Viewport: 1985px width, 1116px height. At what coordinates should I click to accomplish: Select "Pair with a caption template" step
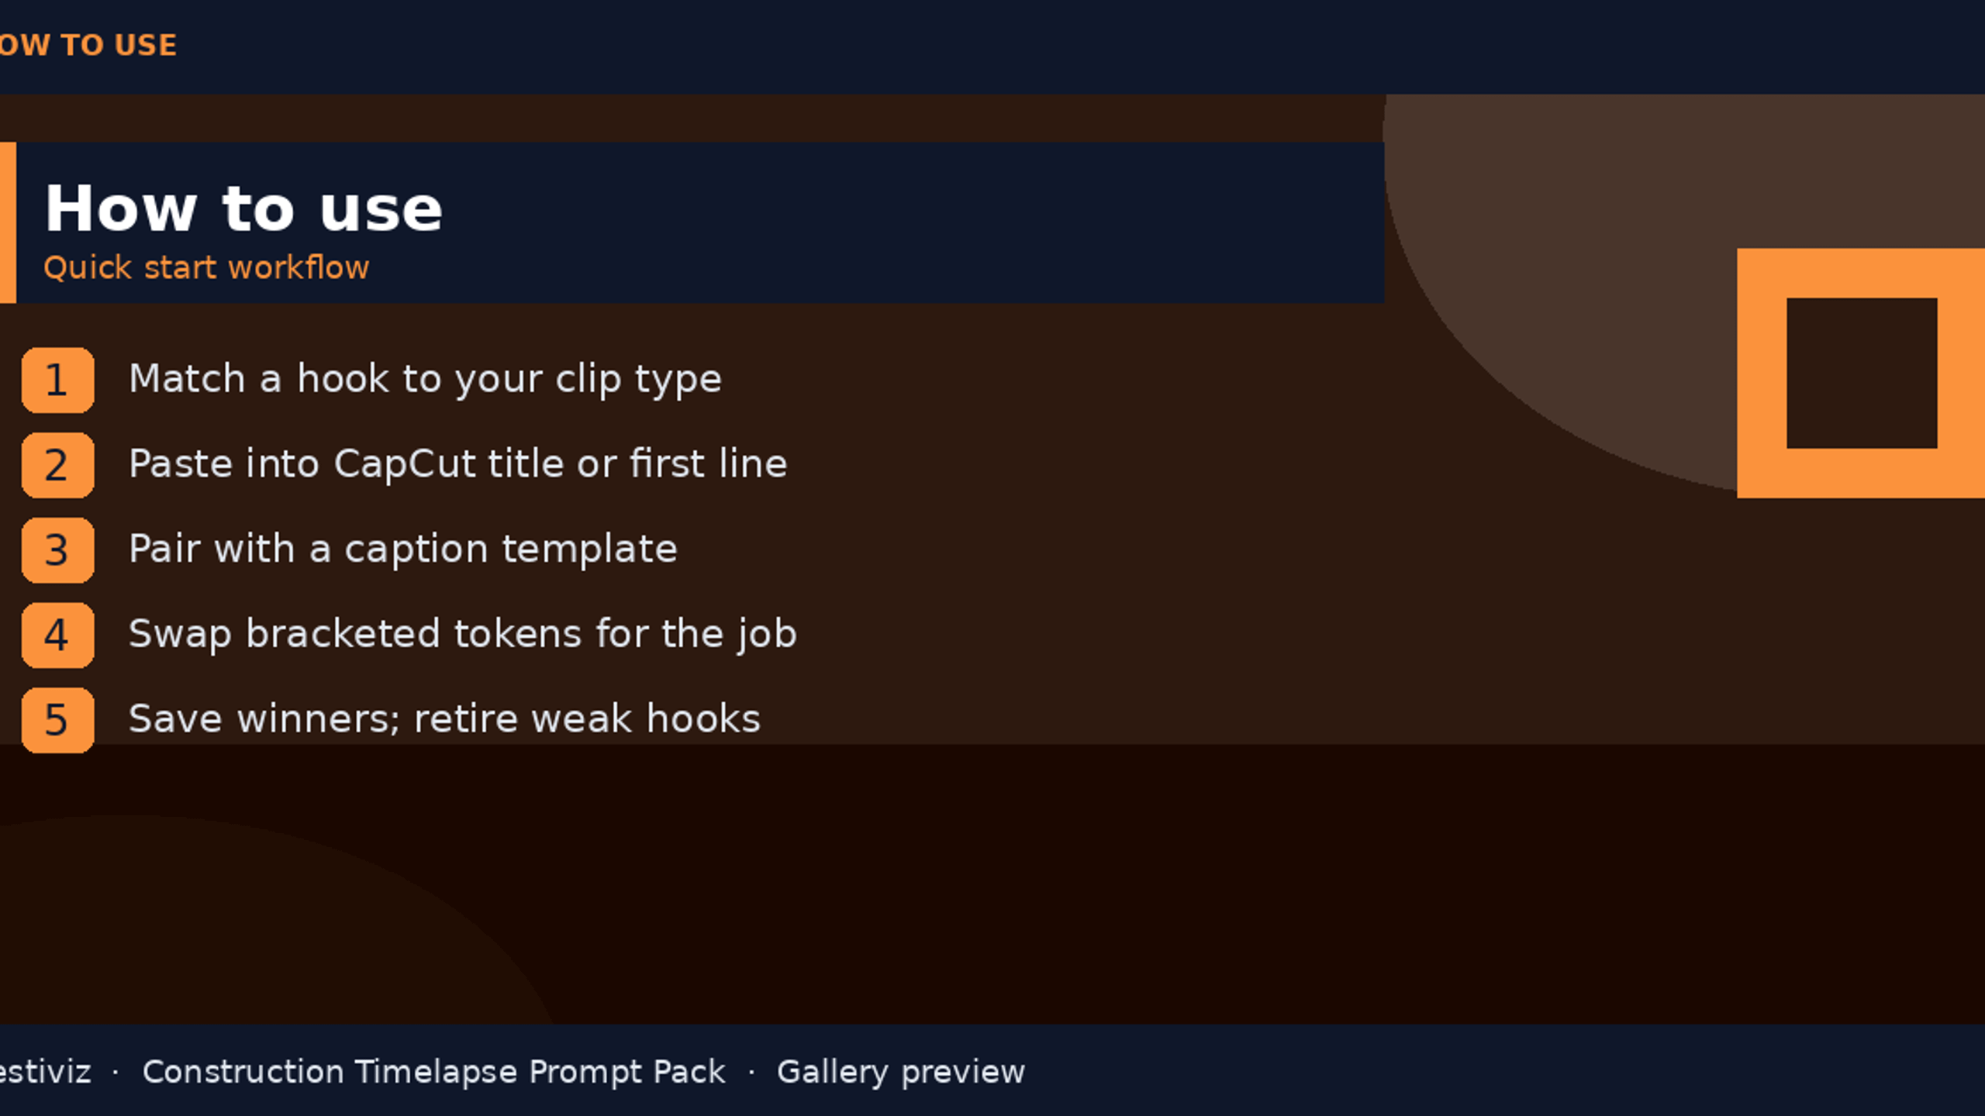403,549
